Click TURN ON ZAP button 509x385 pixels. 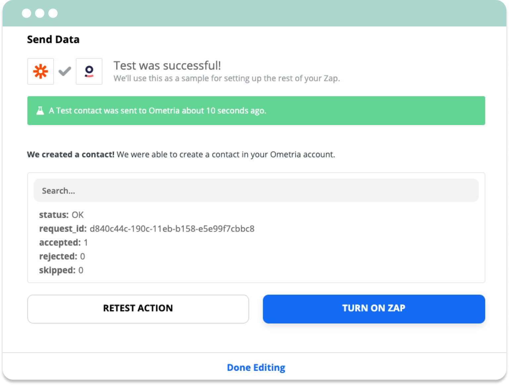coord(374,309)
